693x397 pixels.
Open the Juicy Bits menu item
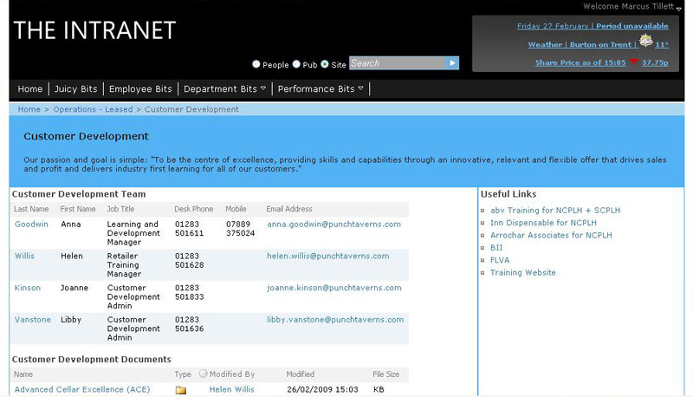(76, 89)
